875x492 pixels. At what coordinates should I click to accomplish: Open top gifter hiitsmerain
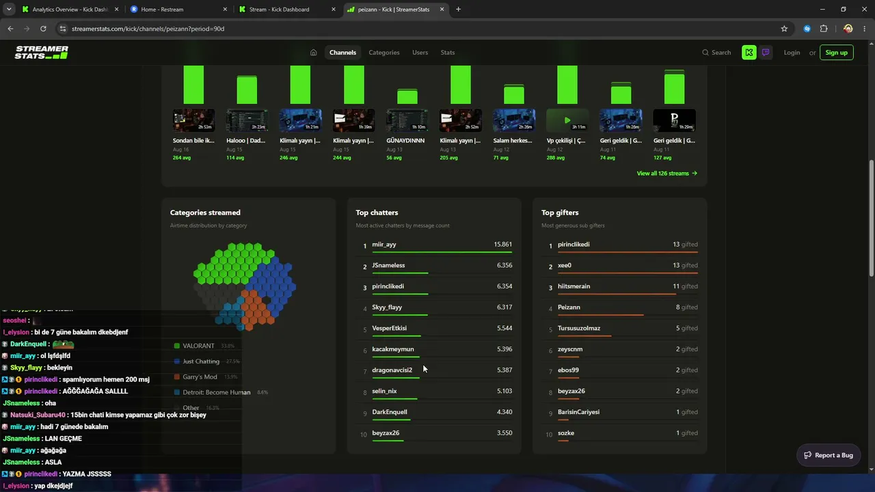point(574,286)
